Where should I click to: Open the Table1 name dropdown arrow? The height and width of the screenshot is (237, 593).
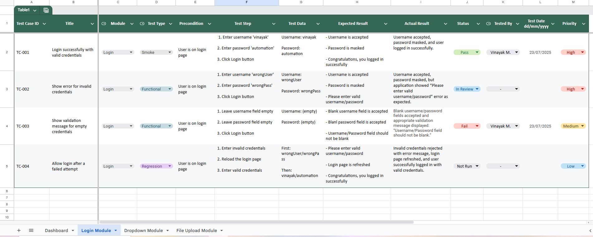pos(35,10)
